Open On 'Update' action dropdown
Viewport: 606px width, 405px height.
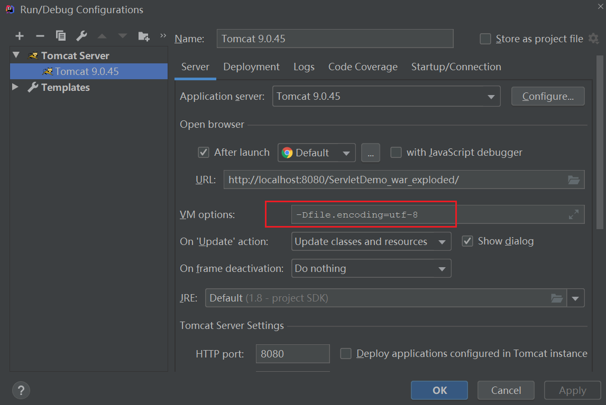tap(371, 242)
